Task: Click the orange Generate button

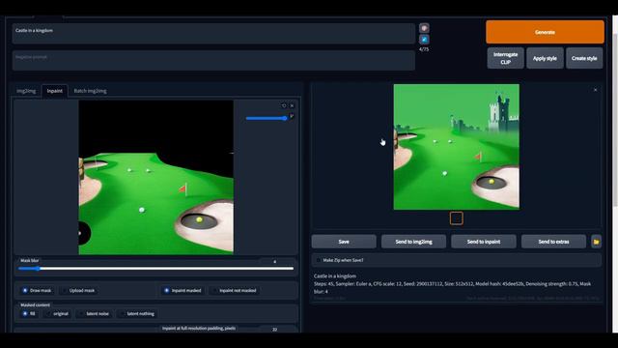Action: click(545, 32)
